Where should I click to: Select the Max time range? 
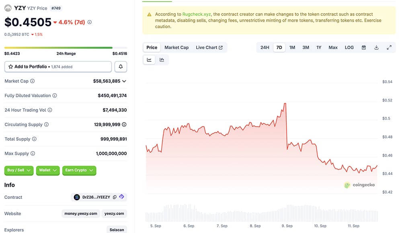pos(333,47)
